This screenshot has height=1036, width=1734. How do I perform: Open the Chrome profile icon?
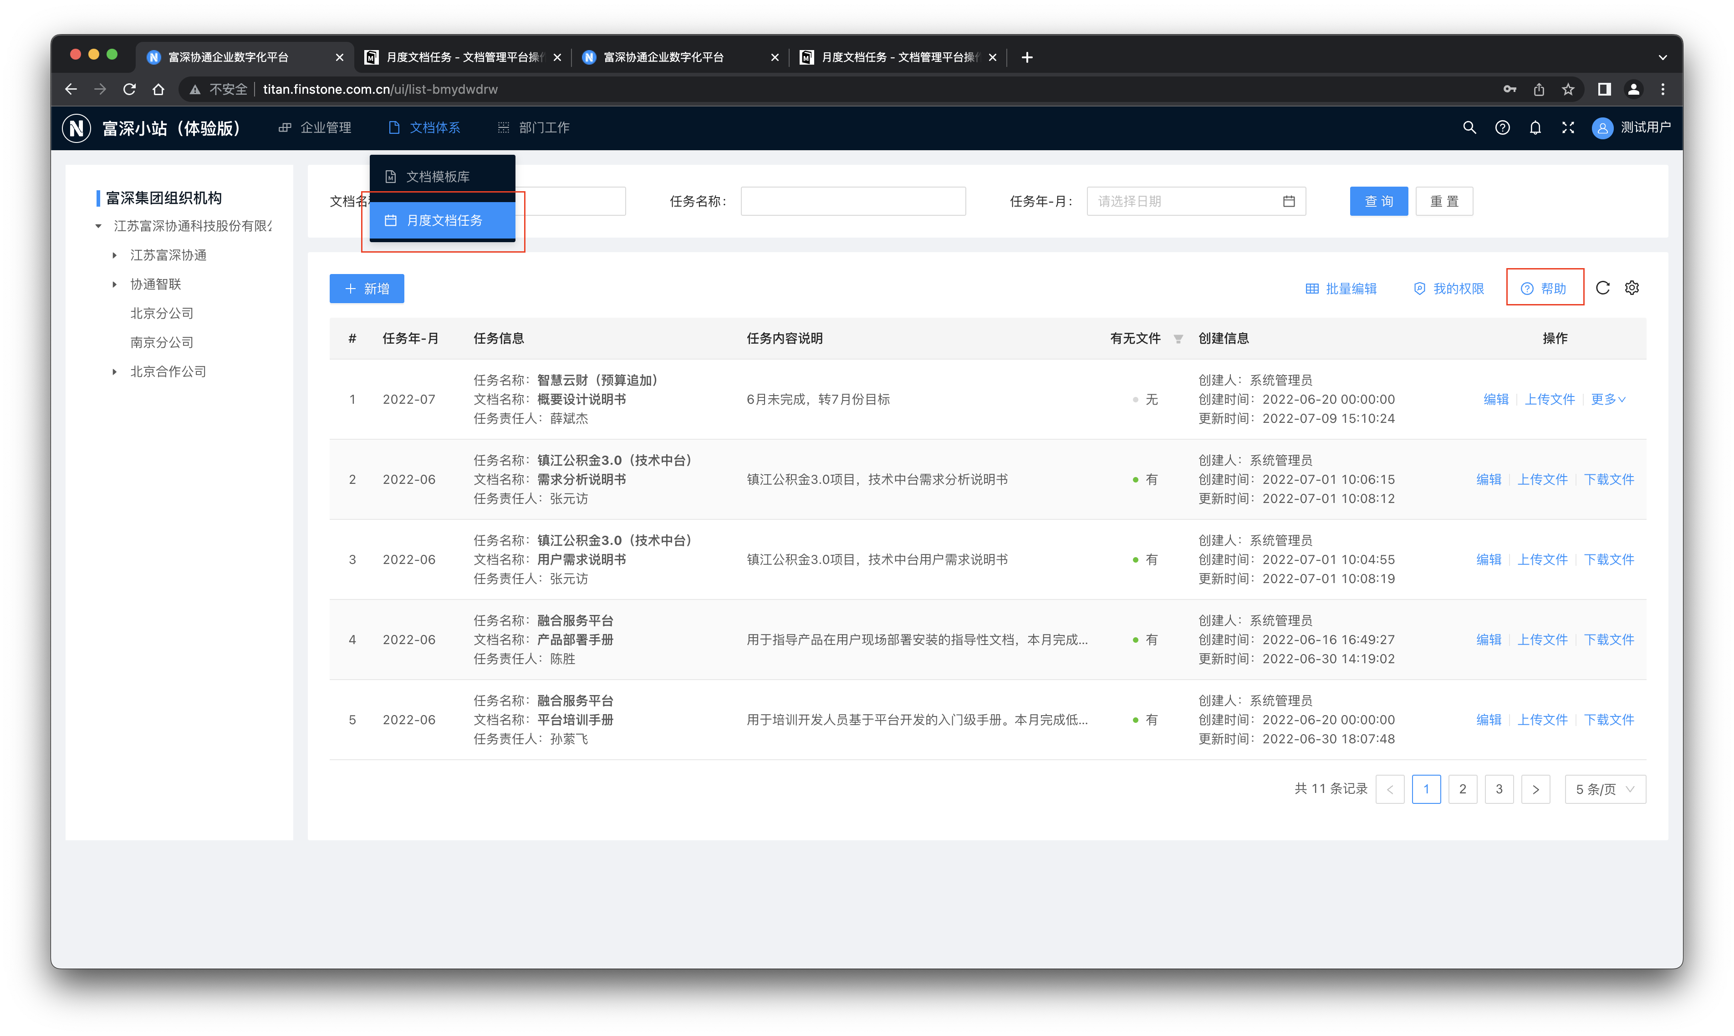point(1633,89)
